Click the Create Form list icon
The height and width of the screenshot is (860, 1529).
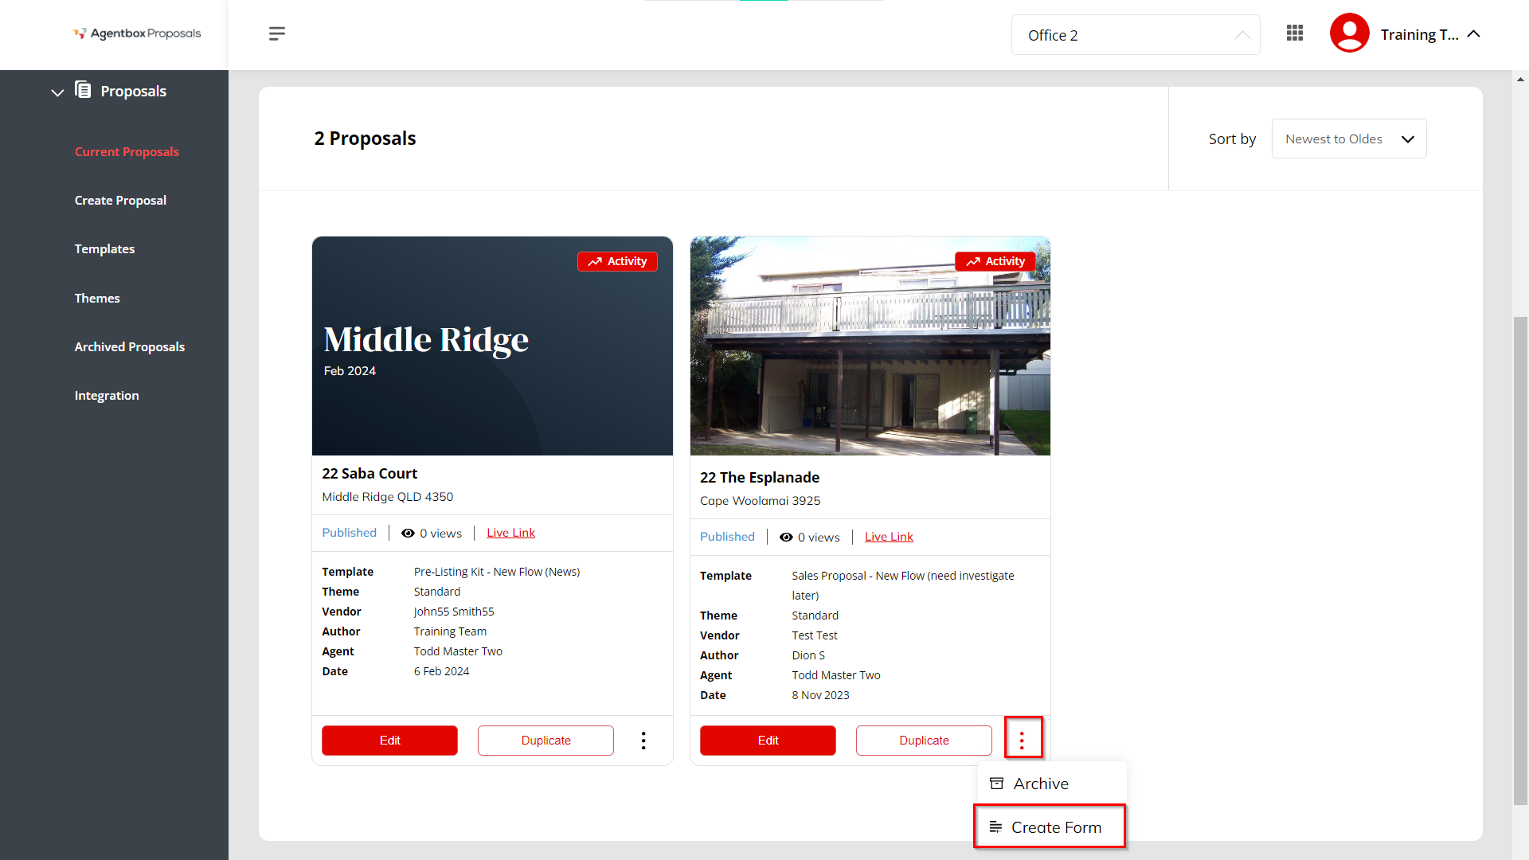click(995, 827)
